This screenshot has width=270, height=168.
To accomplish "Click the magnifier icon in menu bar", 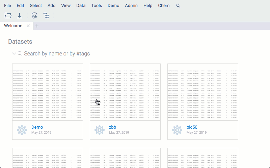I will 178,6.
